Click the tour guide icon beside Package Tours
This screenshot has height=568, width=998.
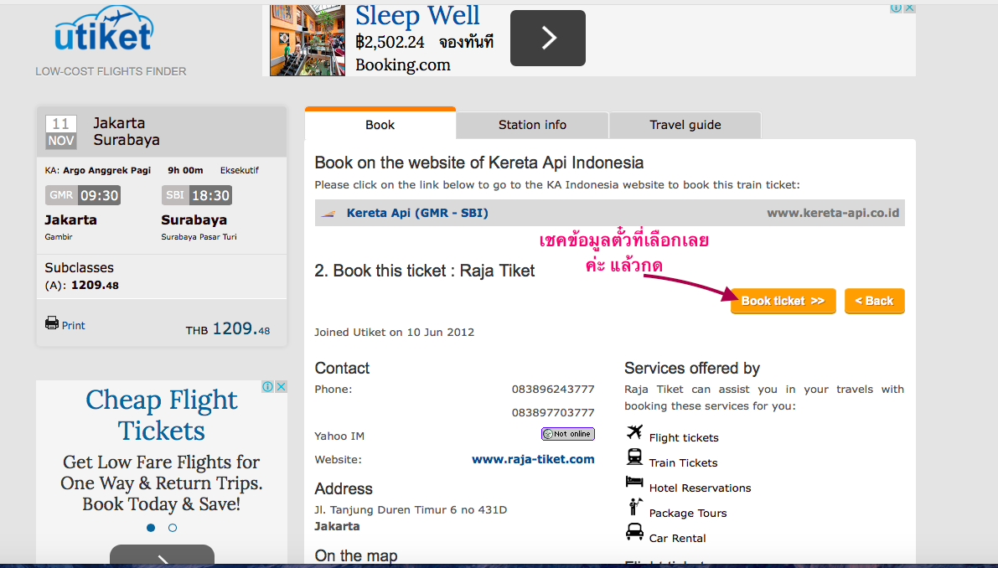tap(634, 506)
